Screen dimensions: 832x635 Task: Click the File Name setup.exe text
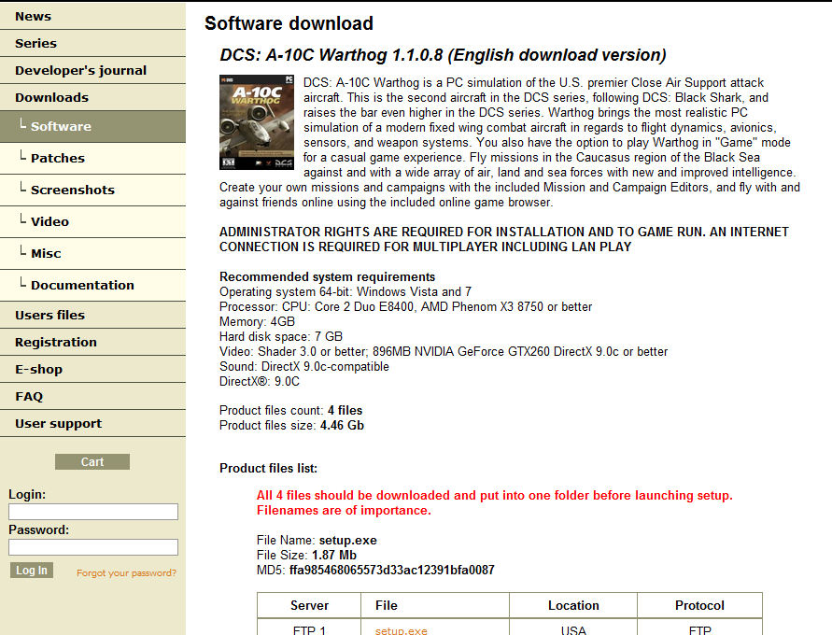click(317, 541)
